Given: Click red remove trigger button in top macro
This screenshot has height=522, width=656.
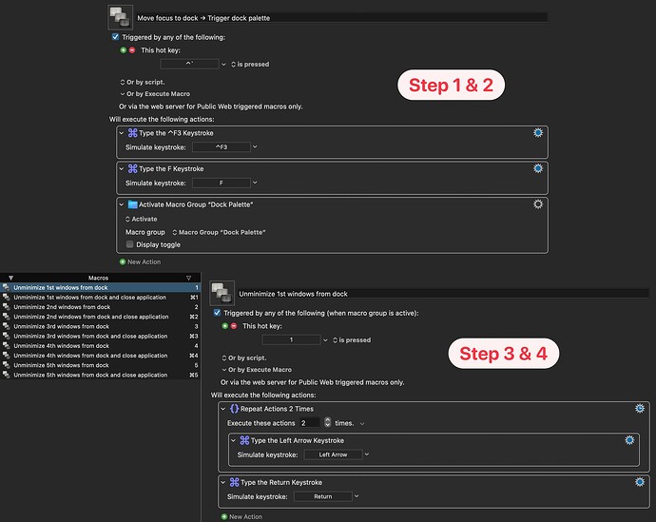Looking at the screenshot, I should (x=131, y=49).
